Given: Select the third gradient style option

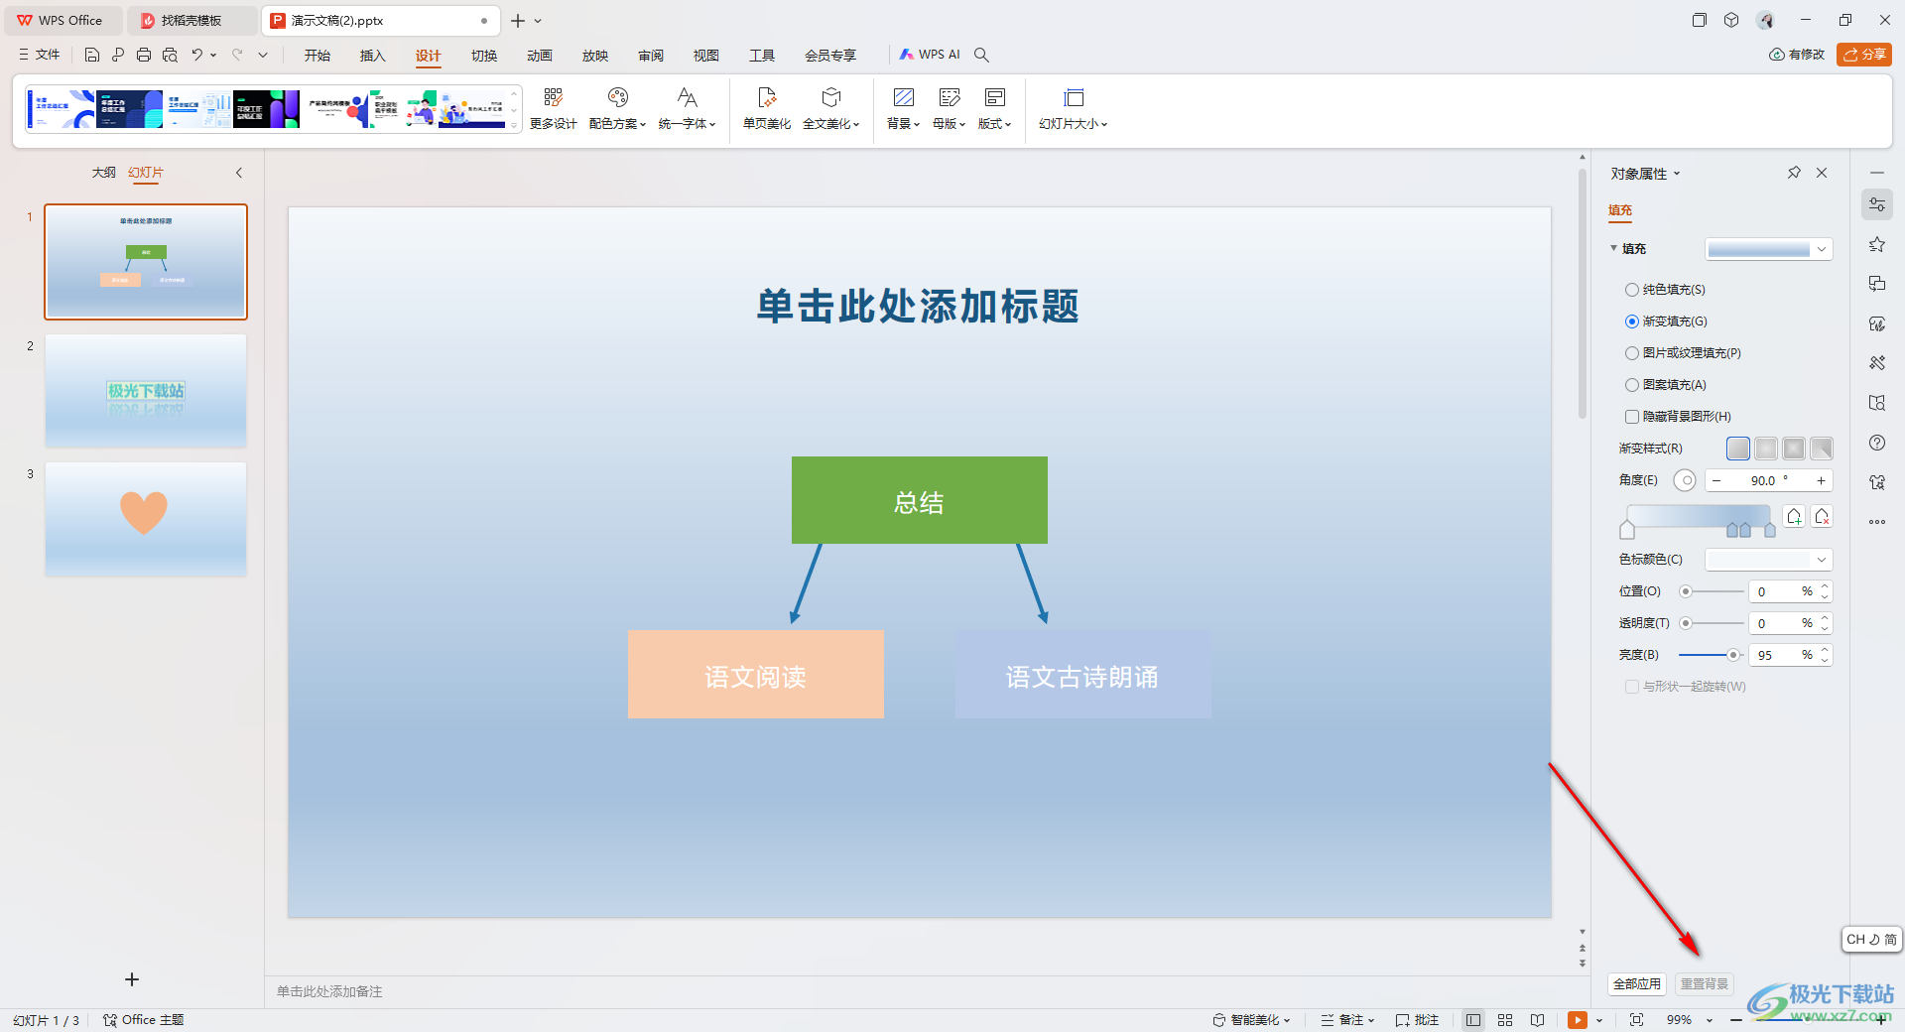Looking at the screenshot, I should [x=1794, y=449].
